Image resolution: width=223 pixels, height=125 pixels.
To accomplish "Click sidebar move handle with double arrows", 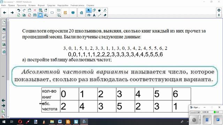I will [x=3, y=76].
